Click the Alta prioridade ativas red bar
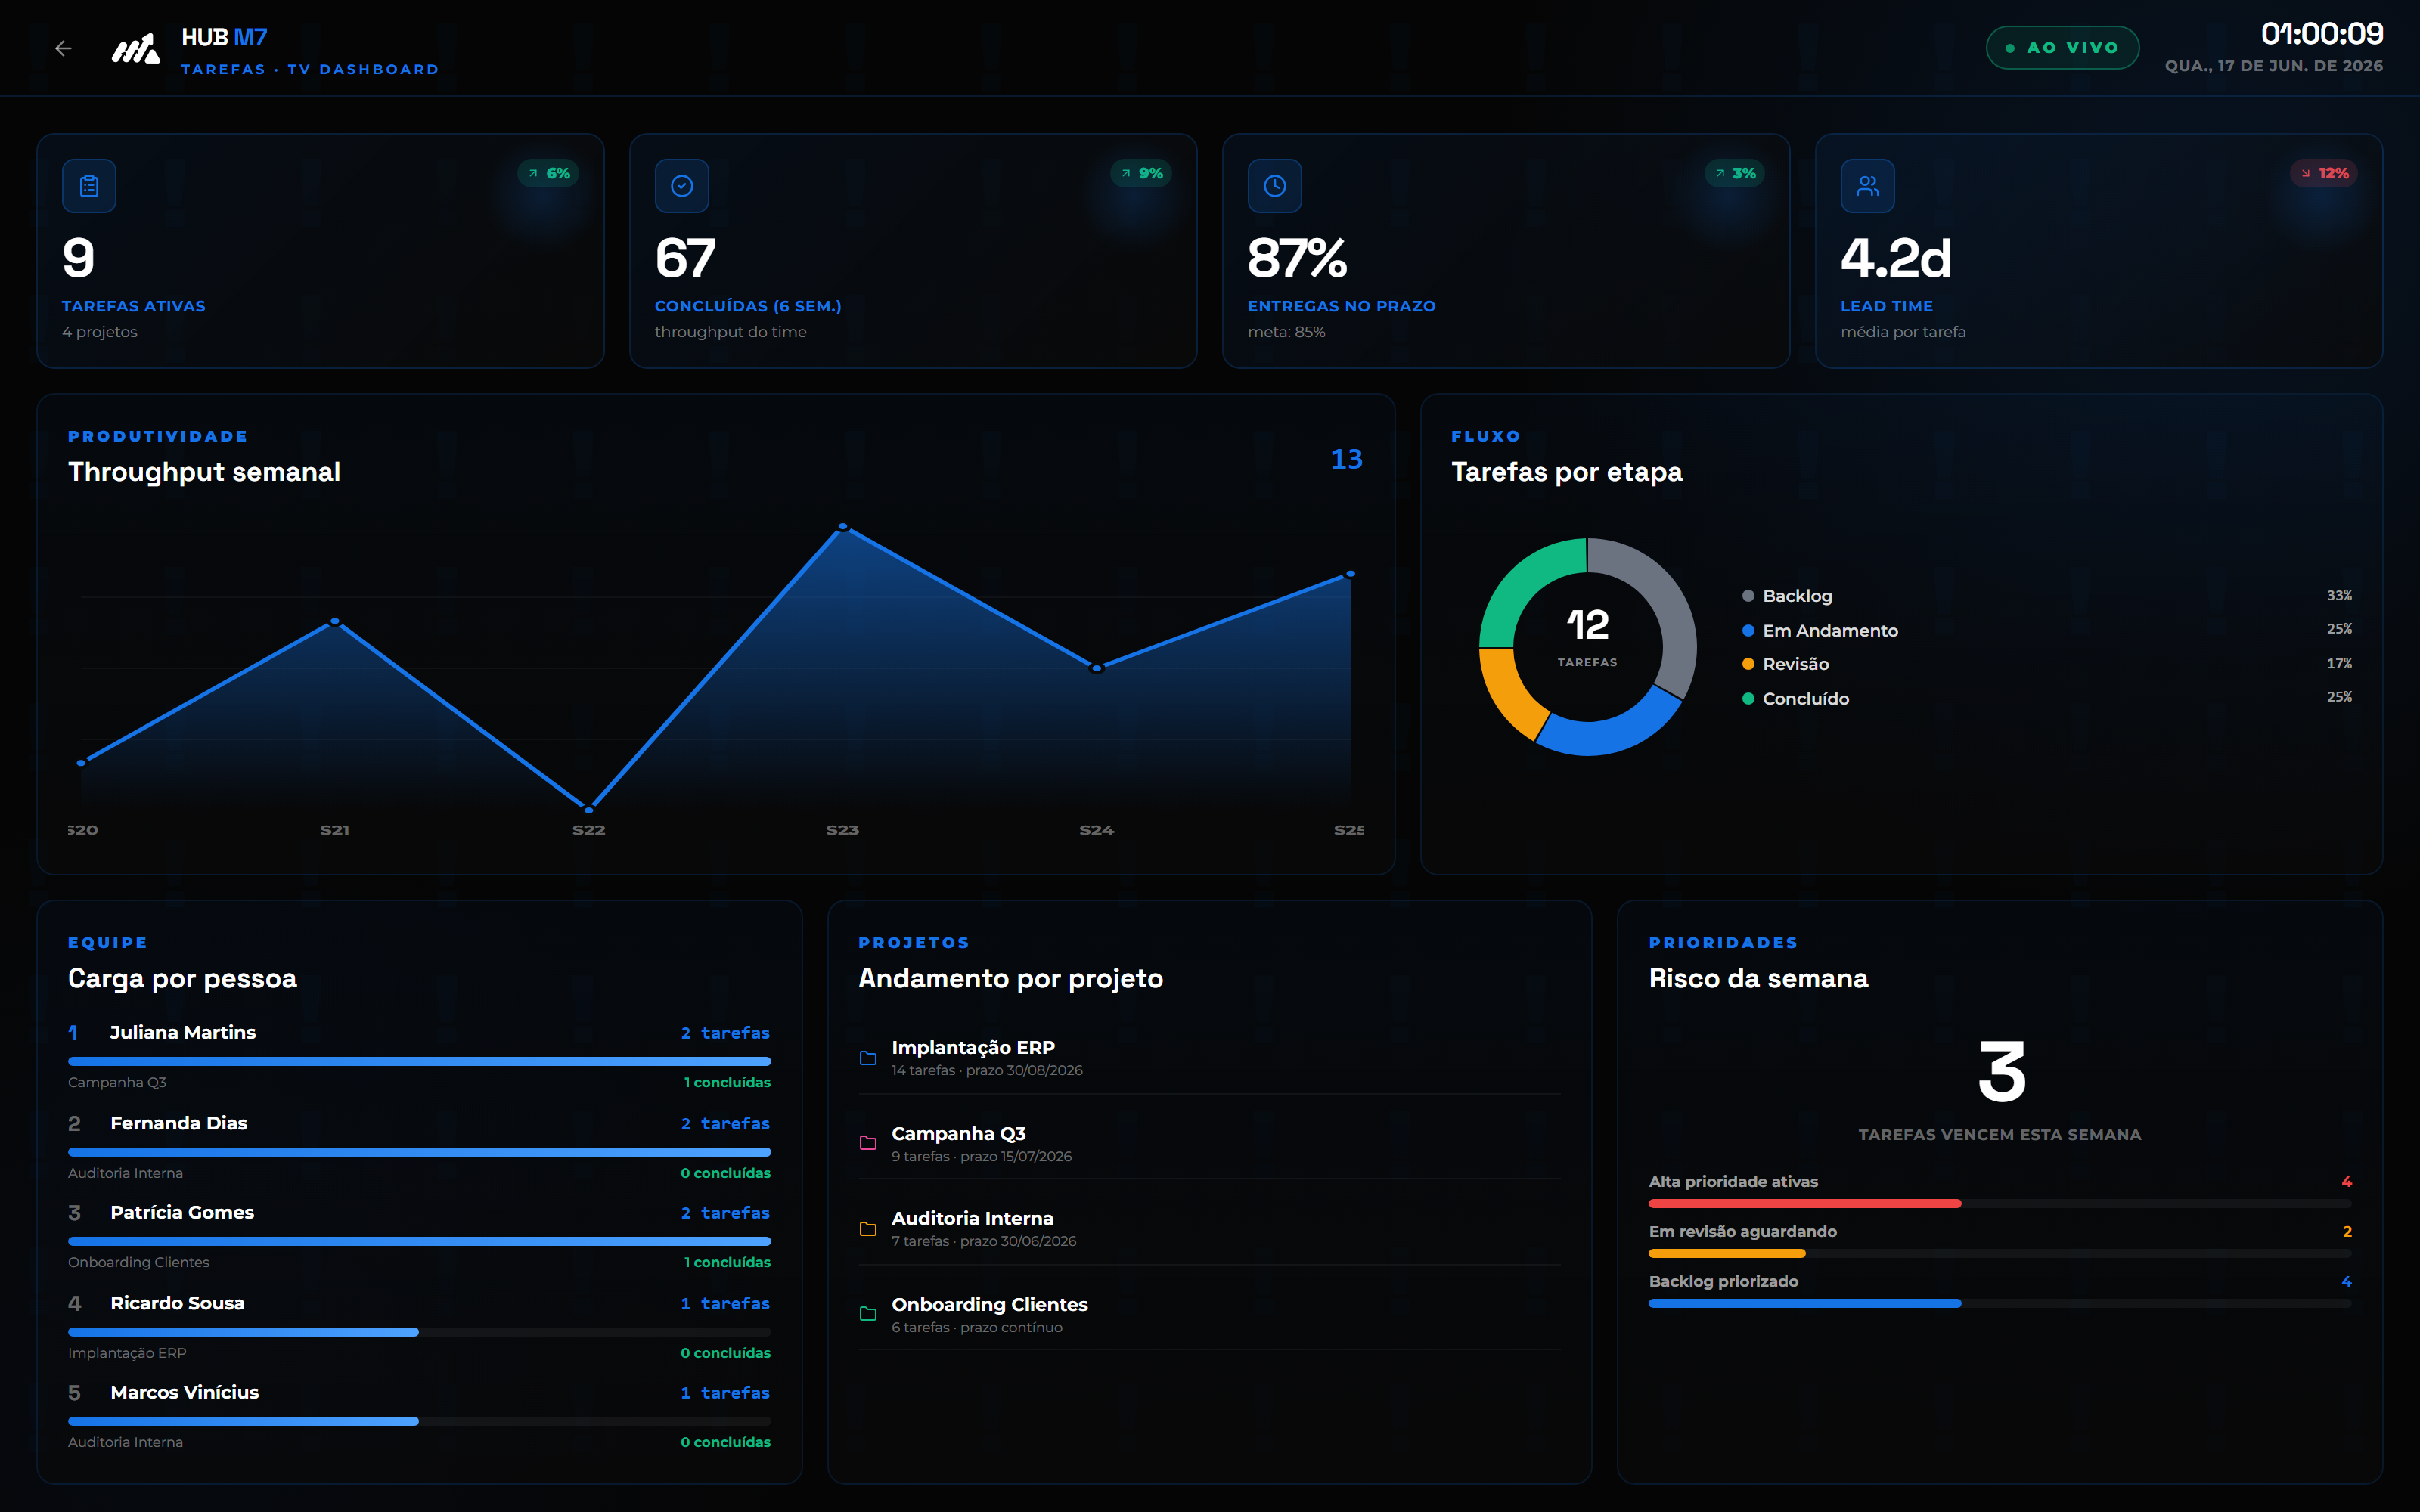The width and height of the screenshot is (2420, 1512). [1805, 1204]
